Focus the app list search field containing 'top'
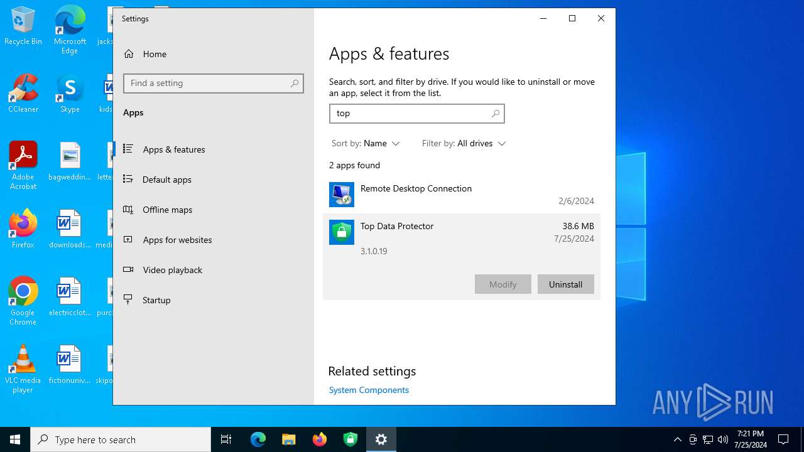This screenshot has width=804, height=452. (416, 114)
